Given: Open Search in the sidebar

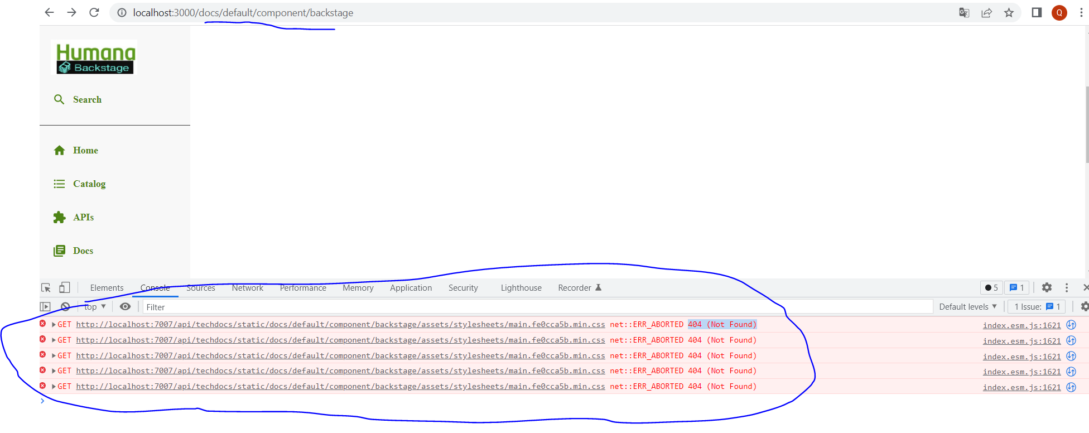Looking at the screenshot, I should (x=87, y=99).
